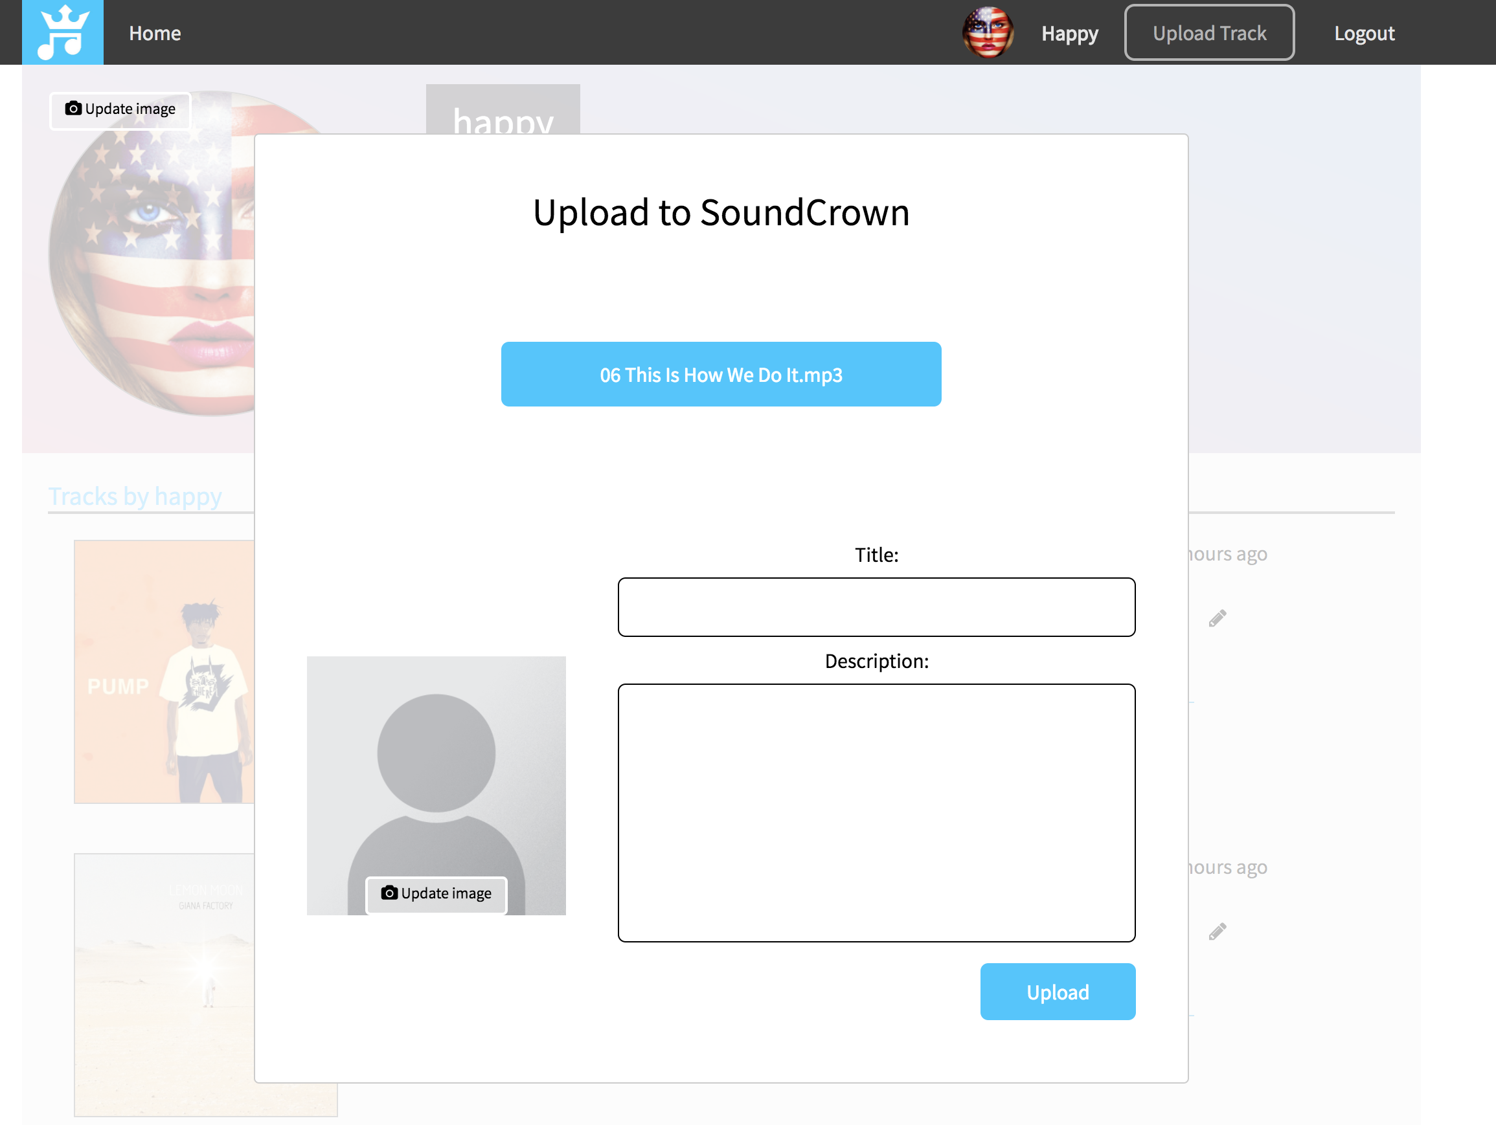This screenshot has height=1125, width=1496.
Task: Open the Happy profile link
Action: [x=1069, y=34]
